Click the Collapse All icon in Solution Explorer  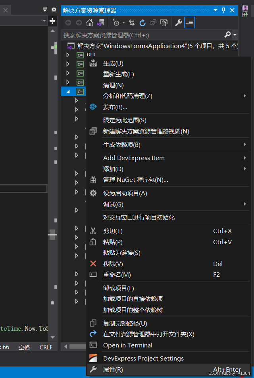(153, 23)
